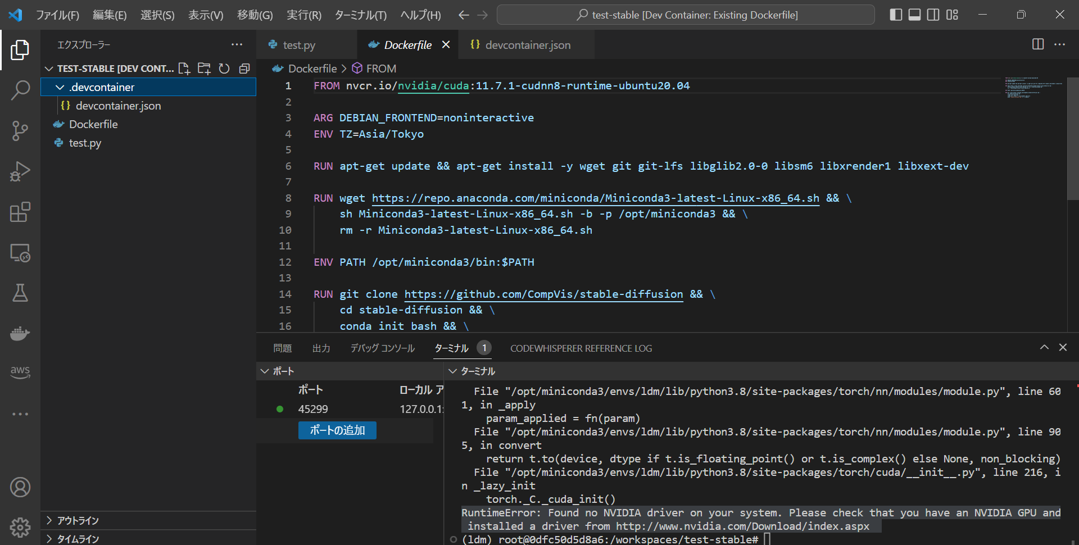Toggle the bottom panel visibility

914,15
